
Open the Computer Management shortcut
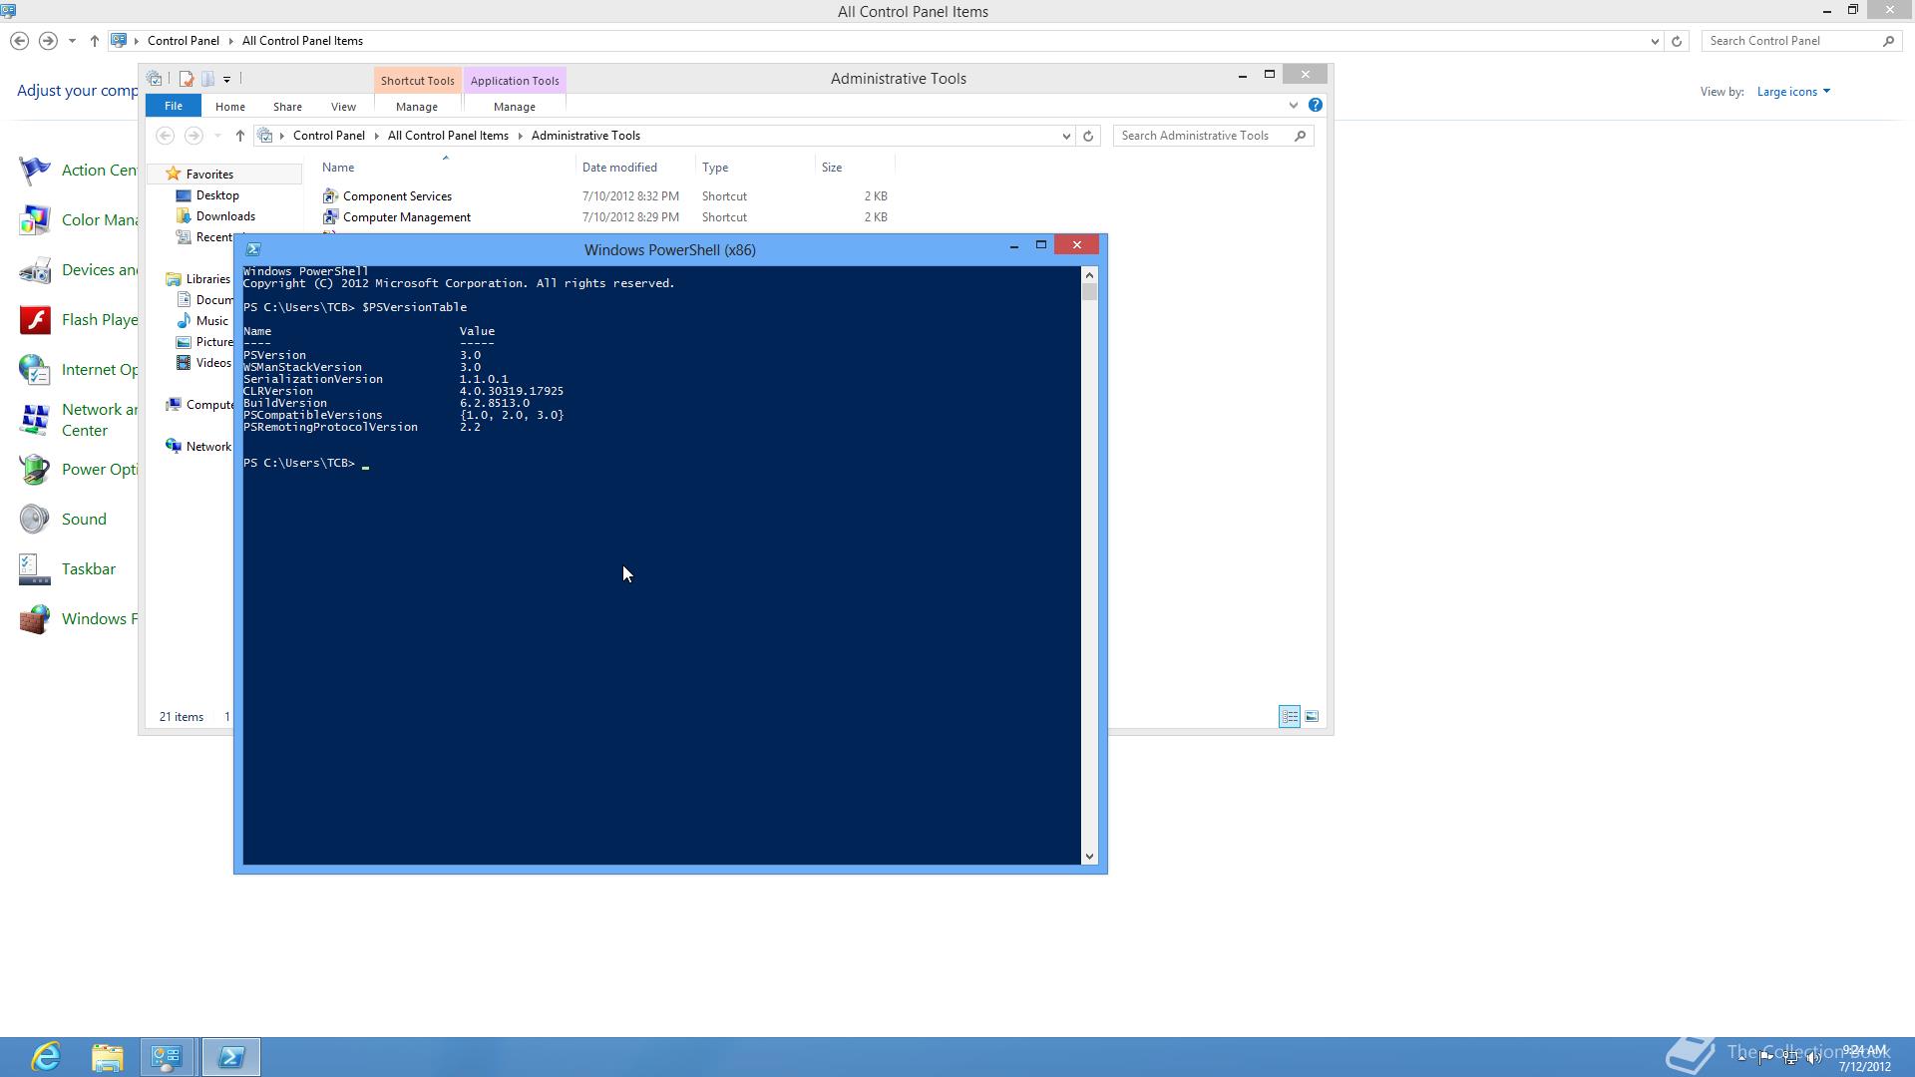point(406,217)
